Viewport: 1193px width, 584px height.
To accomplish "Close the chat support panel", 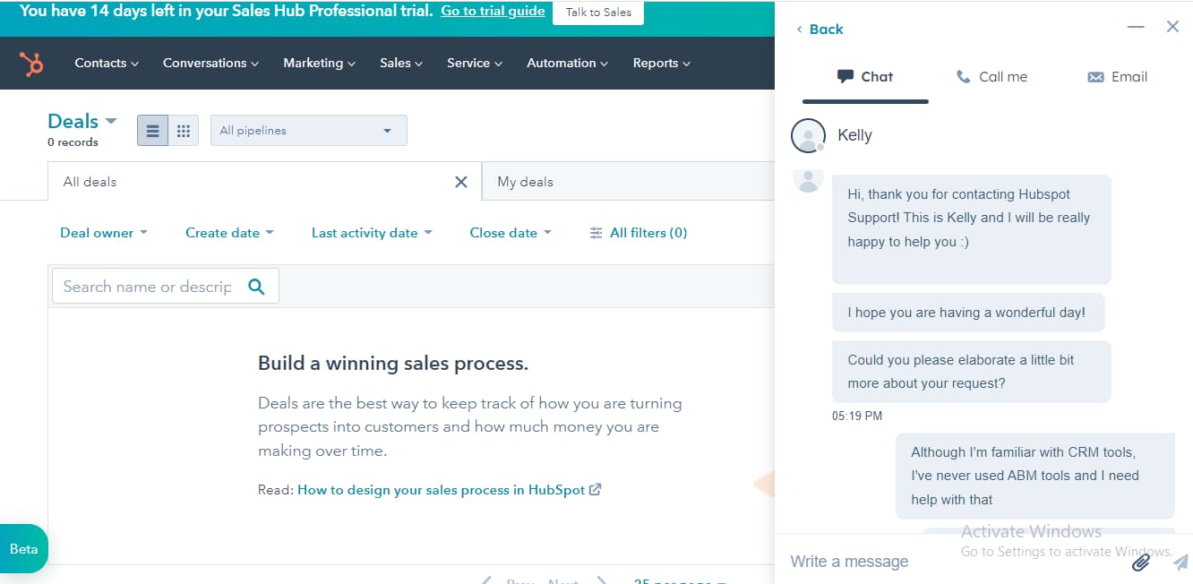I will point(1172,27).
